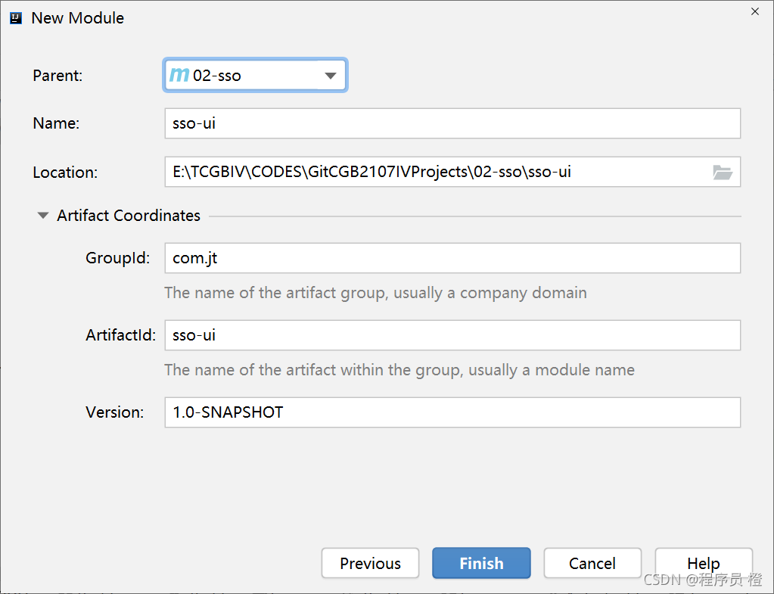Viewport: 774px width, 594px height.
Task: Collapse the Artifact Coordinates section
Action: 43,216
